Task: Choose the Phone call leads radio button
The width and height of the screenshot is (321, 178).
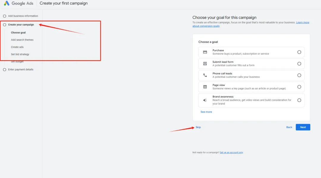Action: 299,75
